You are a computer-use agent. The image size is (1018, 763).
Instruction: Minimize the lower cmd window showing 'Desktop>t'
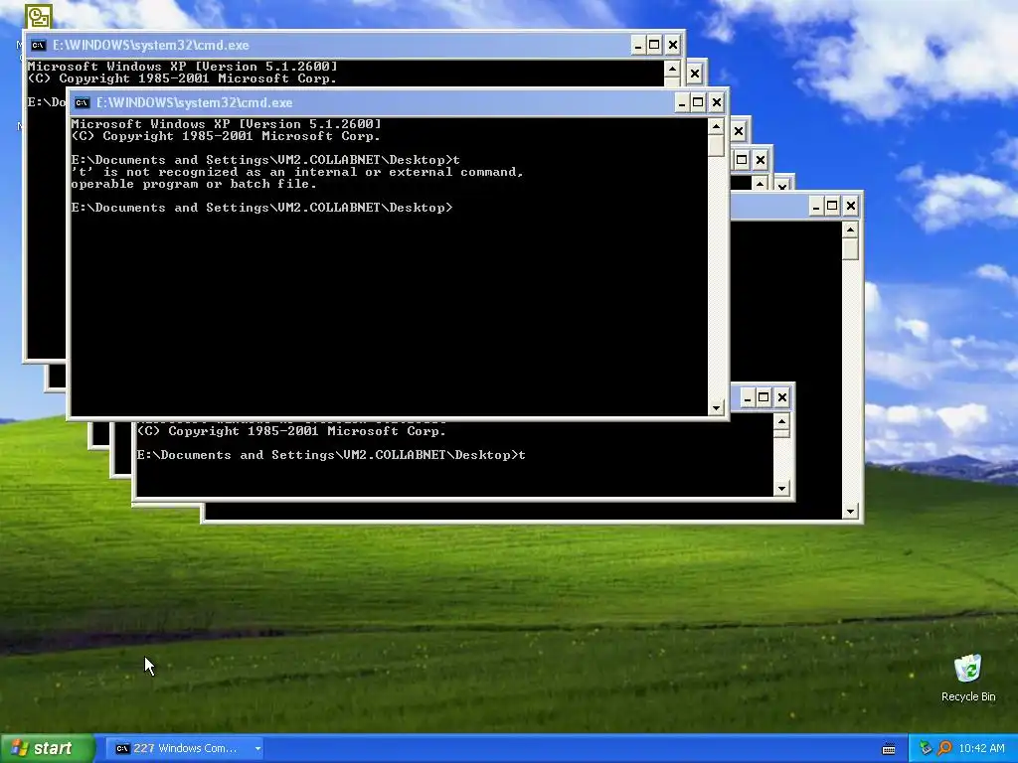point(748,397)
